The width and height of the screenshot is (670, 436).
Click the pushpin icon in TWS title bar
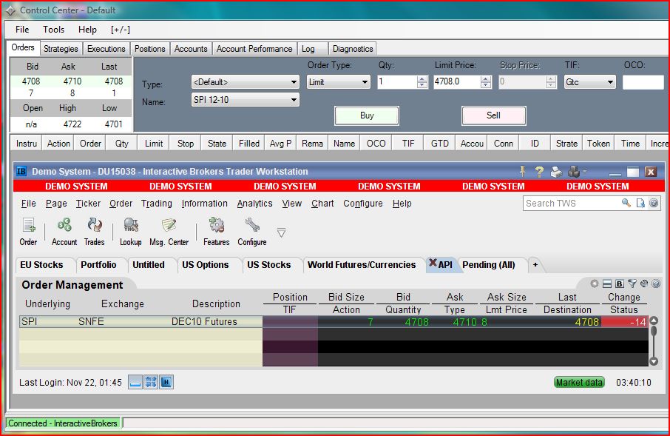tap(523, 172)
